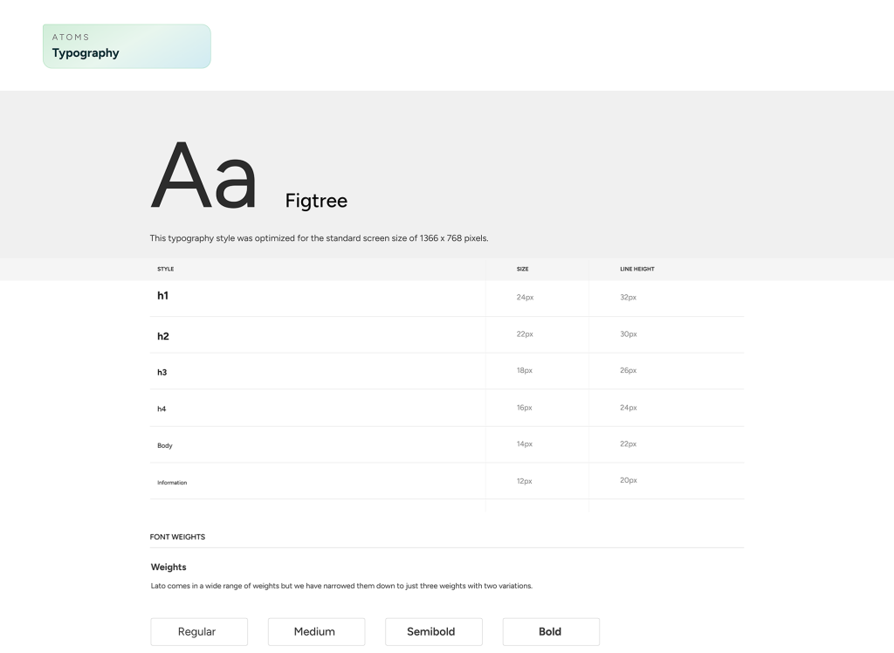Click the SIZE column header
This screenshot has width=894, height=653.
click(x=523, y=269)
